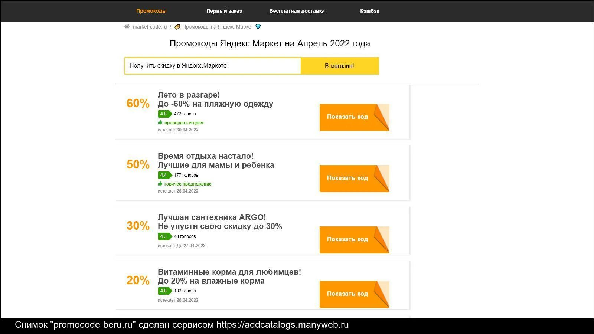Open the Кэшбэк nav tab
Viewport: 594px width, 334px height.
coord(369,11)
